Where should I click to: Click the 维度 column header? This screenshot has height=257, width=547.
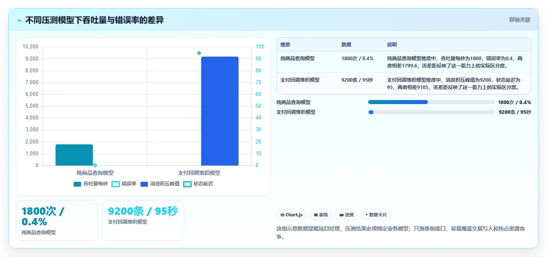(x=285, y=45)
